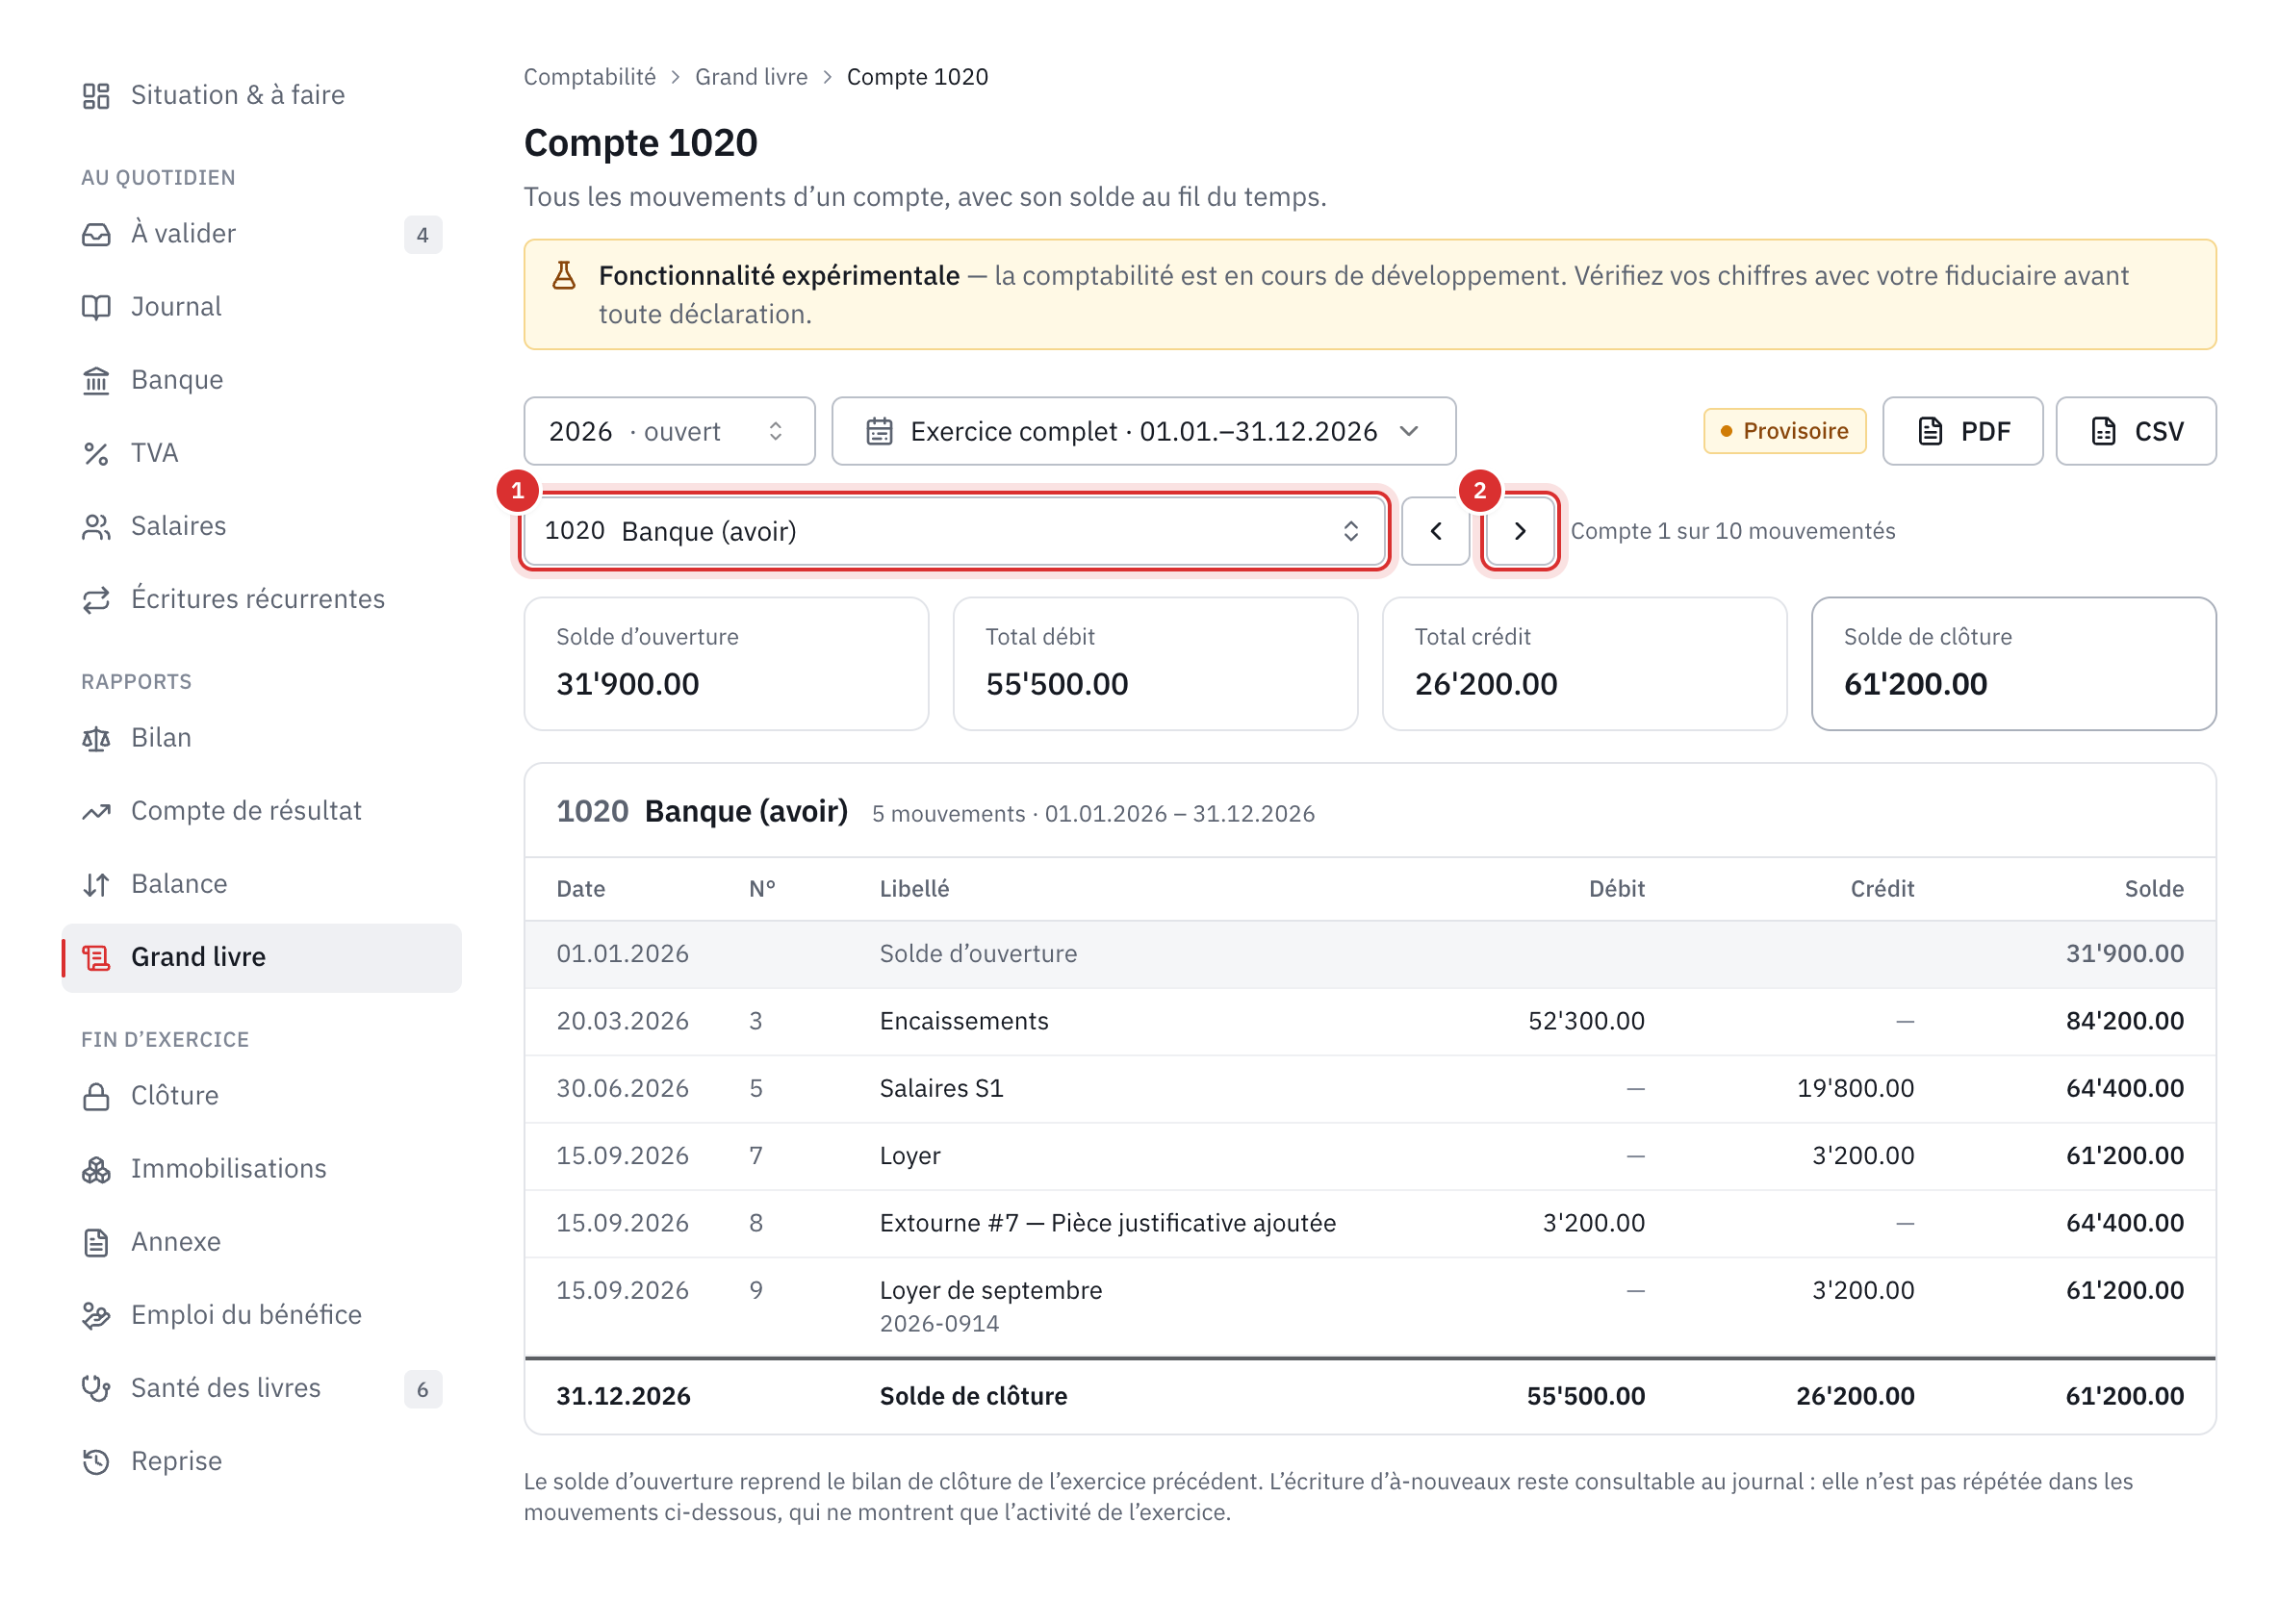Select the Loyer de septembre entry
Image resolution: width=2279 pixels, height=1624 pixels.
[x=1370, y=1306]
